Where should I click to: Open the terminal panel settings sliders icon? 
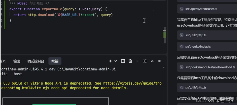coord(145,61)
